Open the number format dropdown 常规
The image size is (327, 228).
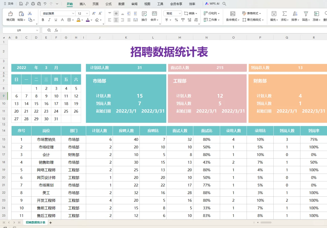(x=180, y=14)
